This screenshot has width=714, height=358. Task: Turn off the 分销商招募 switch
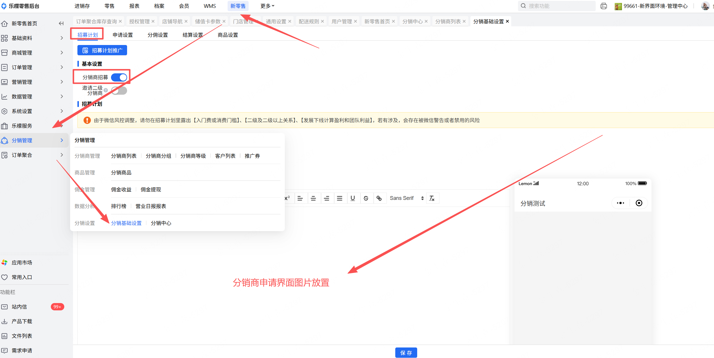click(119, 77)
